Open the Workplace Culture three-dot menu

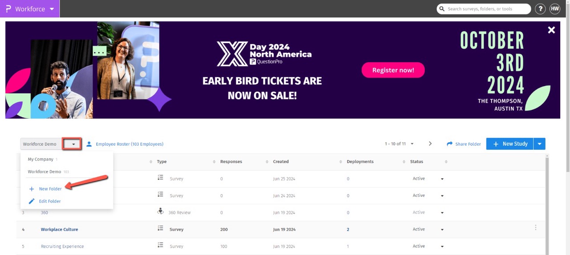(535, 227)
